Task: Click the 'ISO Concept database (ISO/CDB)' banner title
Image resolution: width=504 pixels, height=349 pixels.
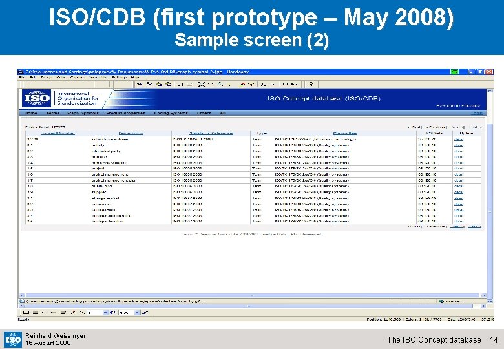Action: click(324, 98)
